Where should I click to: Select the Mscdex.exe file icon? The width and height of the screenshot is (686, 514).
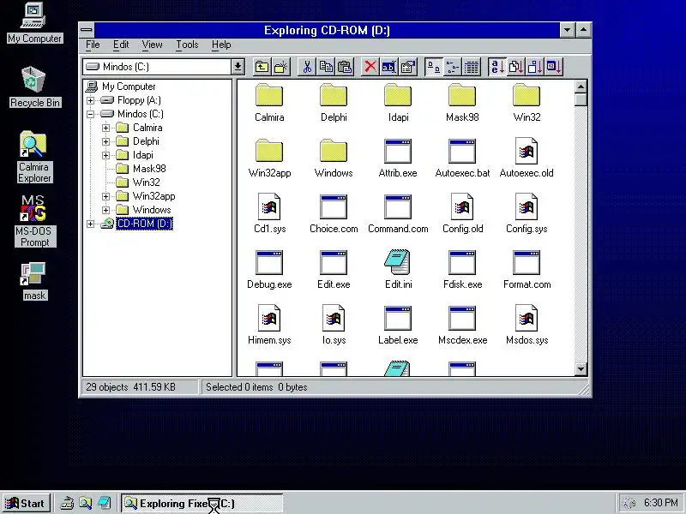click(x=462, y=326)
